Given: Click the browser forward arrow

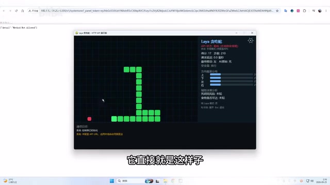Looking at the screenshot, I should click(x=10, y=11).
